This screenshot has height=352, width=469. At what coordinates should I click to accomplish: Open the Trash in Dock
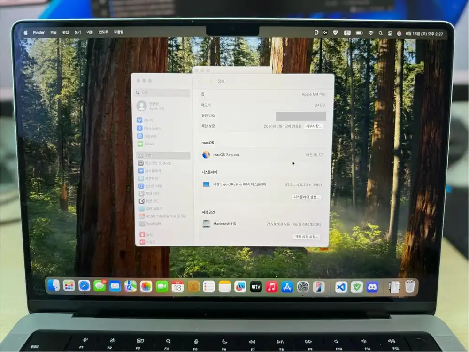tap(410, 286)
